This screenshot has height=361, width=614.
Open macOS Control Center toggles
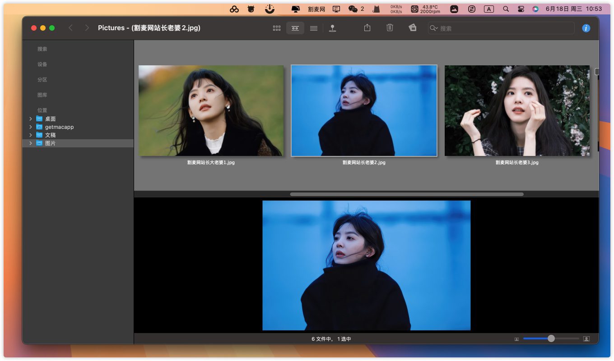pos(521,9)
